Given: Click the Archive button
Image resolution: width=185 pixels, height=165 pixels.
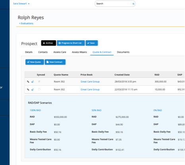Looking at the screenshot, I should pos(48,43).
